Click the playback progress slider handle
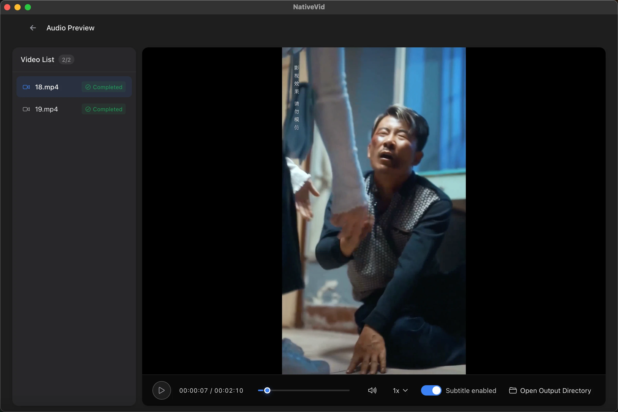 [267, 390]
